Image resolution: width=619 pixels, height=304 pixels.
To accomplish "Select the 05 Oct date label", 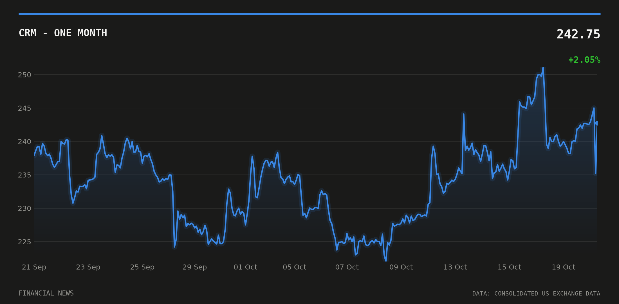I will click(x=294, y=267).
